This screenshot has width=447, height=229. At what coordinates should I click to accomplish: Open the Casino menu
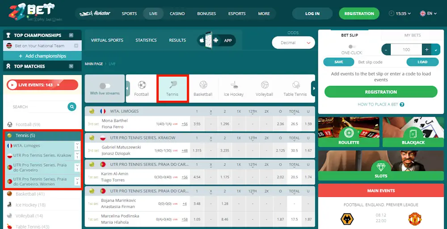point(177,13)
